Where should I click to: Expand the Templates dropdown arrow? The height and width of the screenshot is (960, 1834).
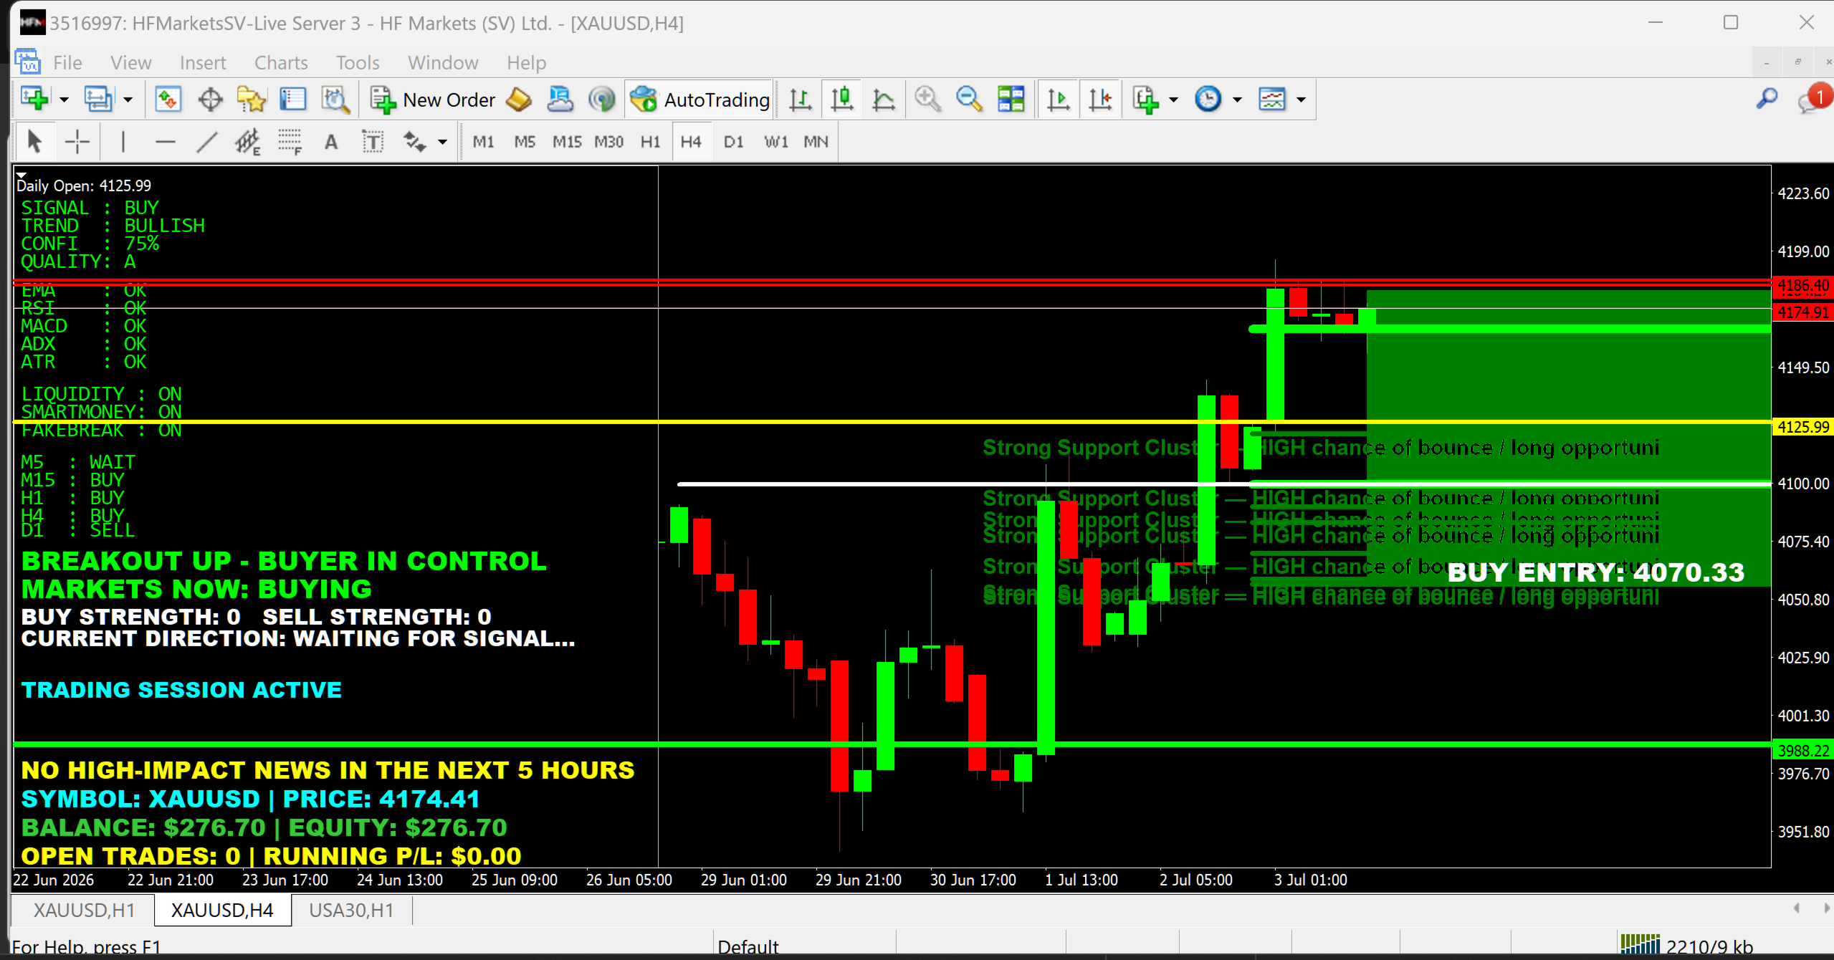tap(1301, 100)
